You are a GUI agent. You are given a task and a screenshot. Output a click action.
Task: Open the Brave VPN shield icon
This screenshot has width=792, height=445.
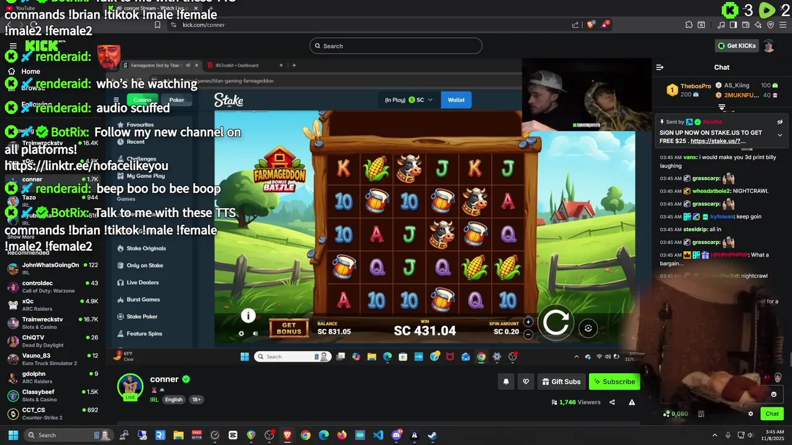pyautogui.click(x=770, y=25)
